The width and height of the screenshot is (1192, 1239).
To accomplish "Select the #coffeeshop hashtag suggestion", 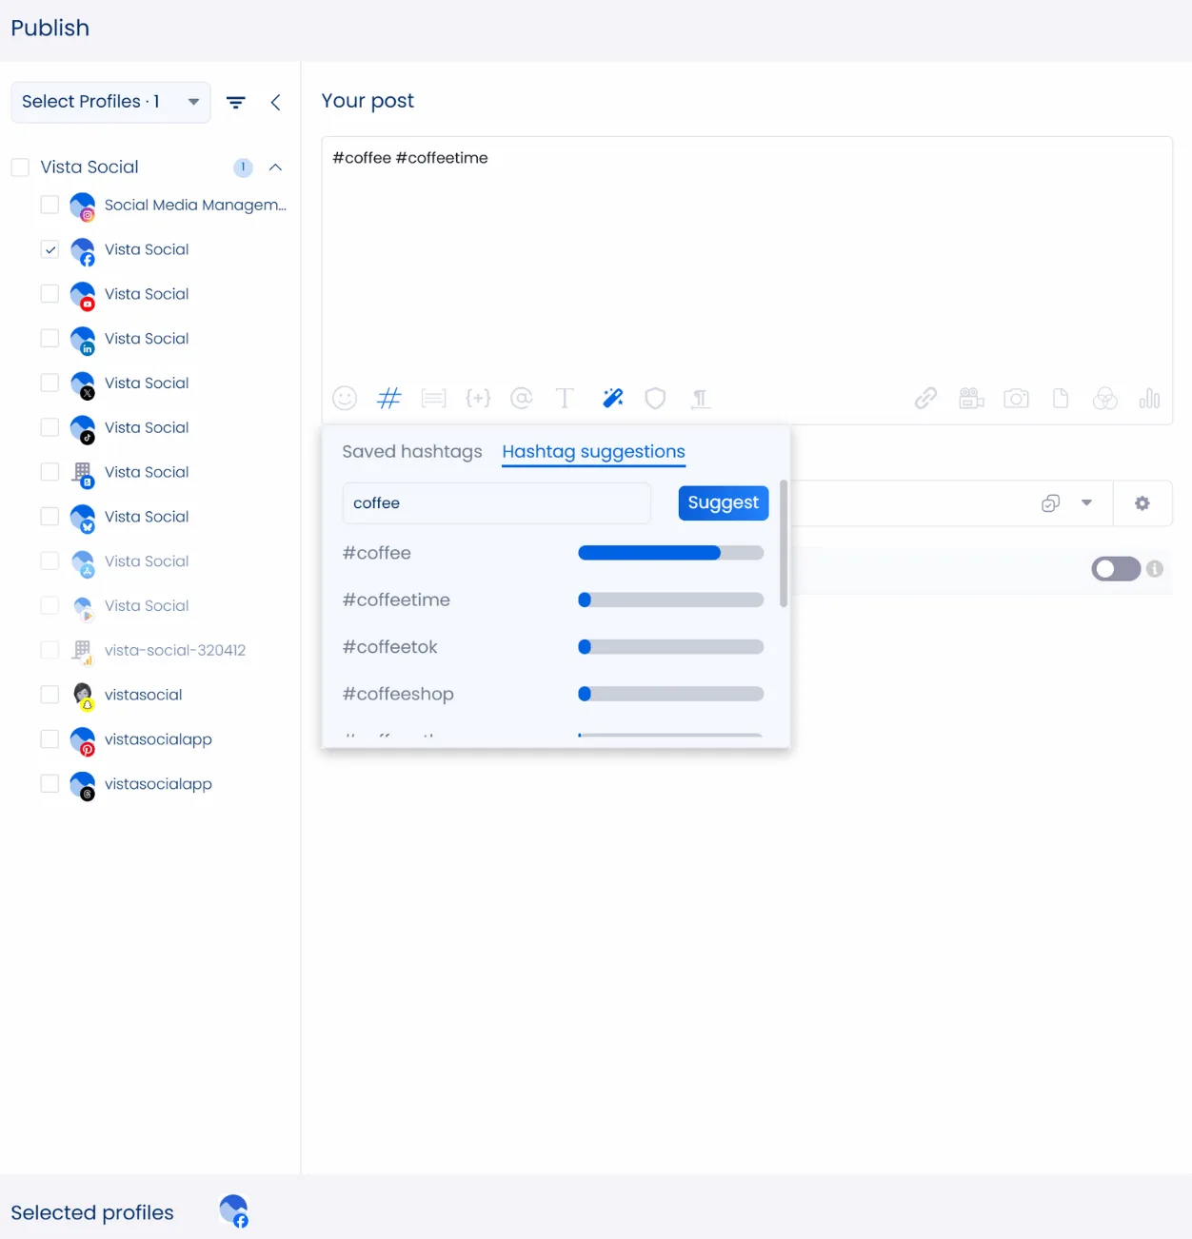I will tap(398, 694).
